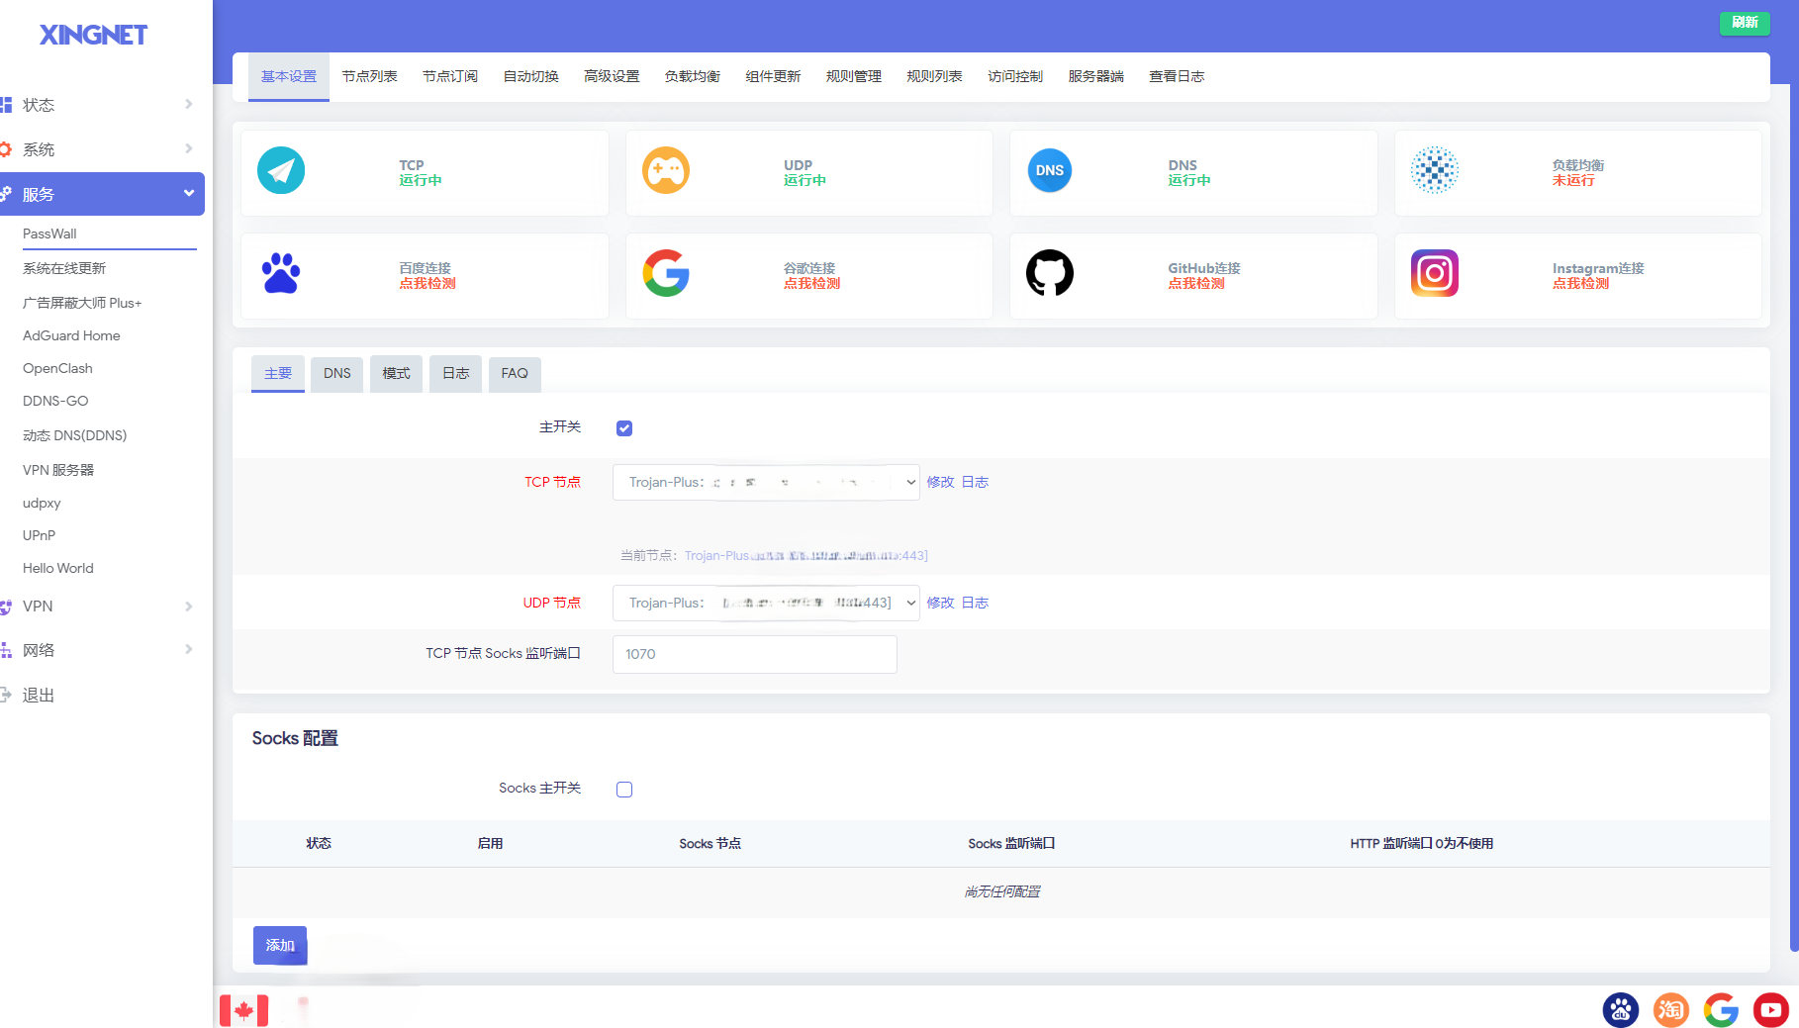Click the Google logo in connection card
1799x1028 pixels.
point(666,273)
